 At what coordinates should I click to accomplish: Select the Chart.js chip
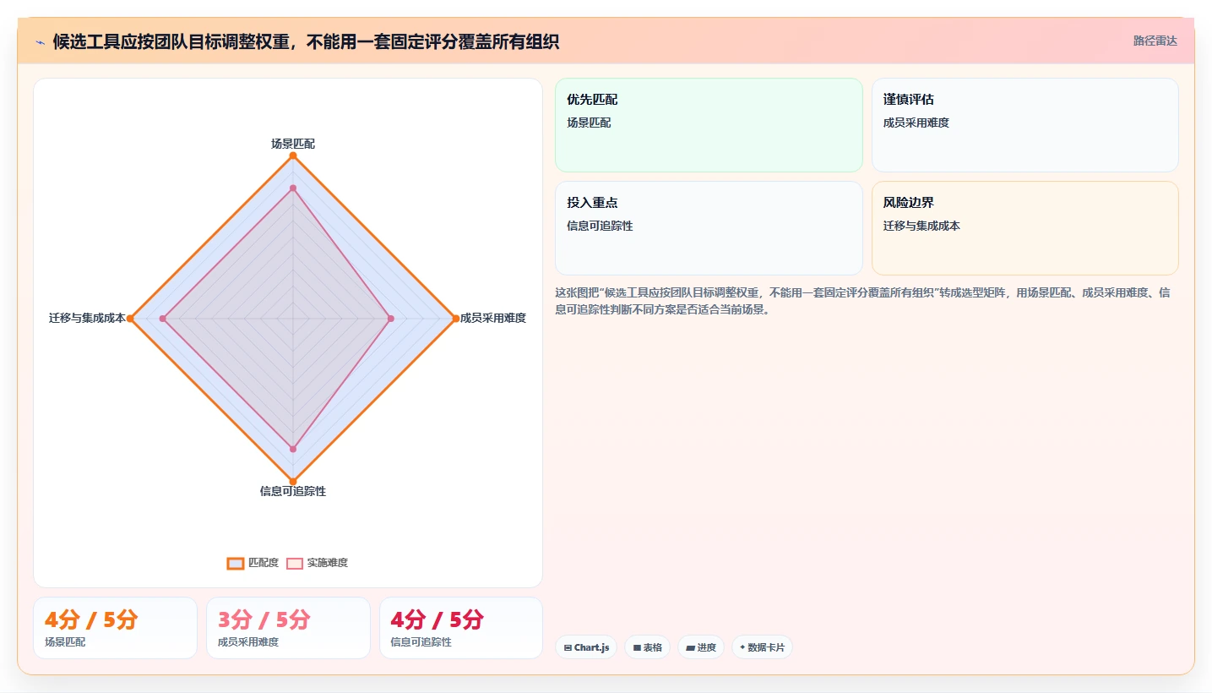586,647
